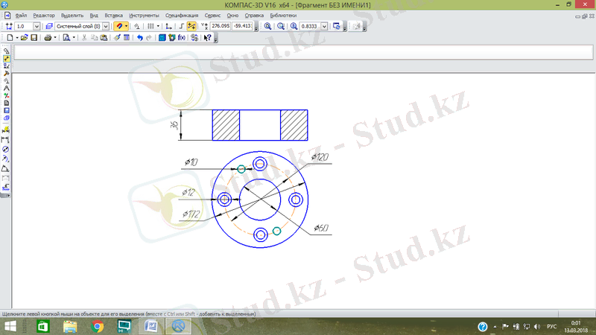Open the Редактор menu
596x335 pixels.
pyautogui.click(x=44, y=16)
